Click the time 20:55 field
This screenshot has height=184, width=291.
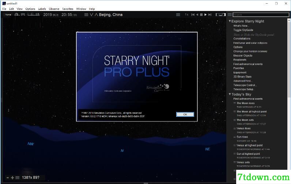69,15
